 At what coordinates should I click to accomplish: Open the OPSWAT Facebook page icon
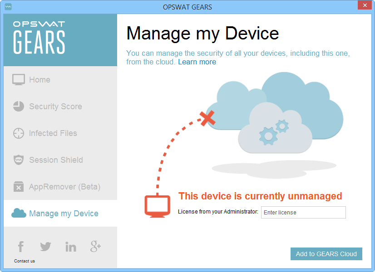(x=21, y=247)
